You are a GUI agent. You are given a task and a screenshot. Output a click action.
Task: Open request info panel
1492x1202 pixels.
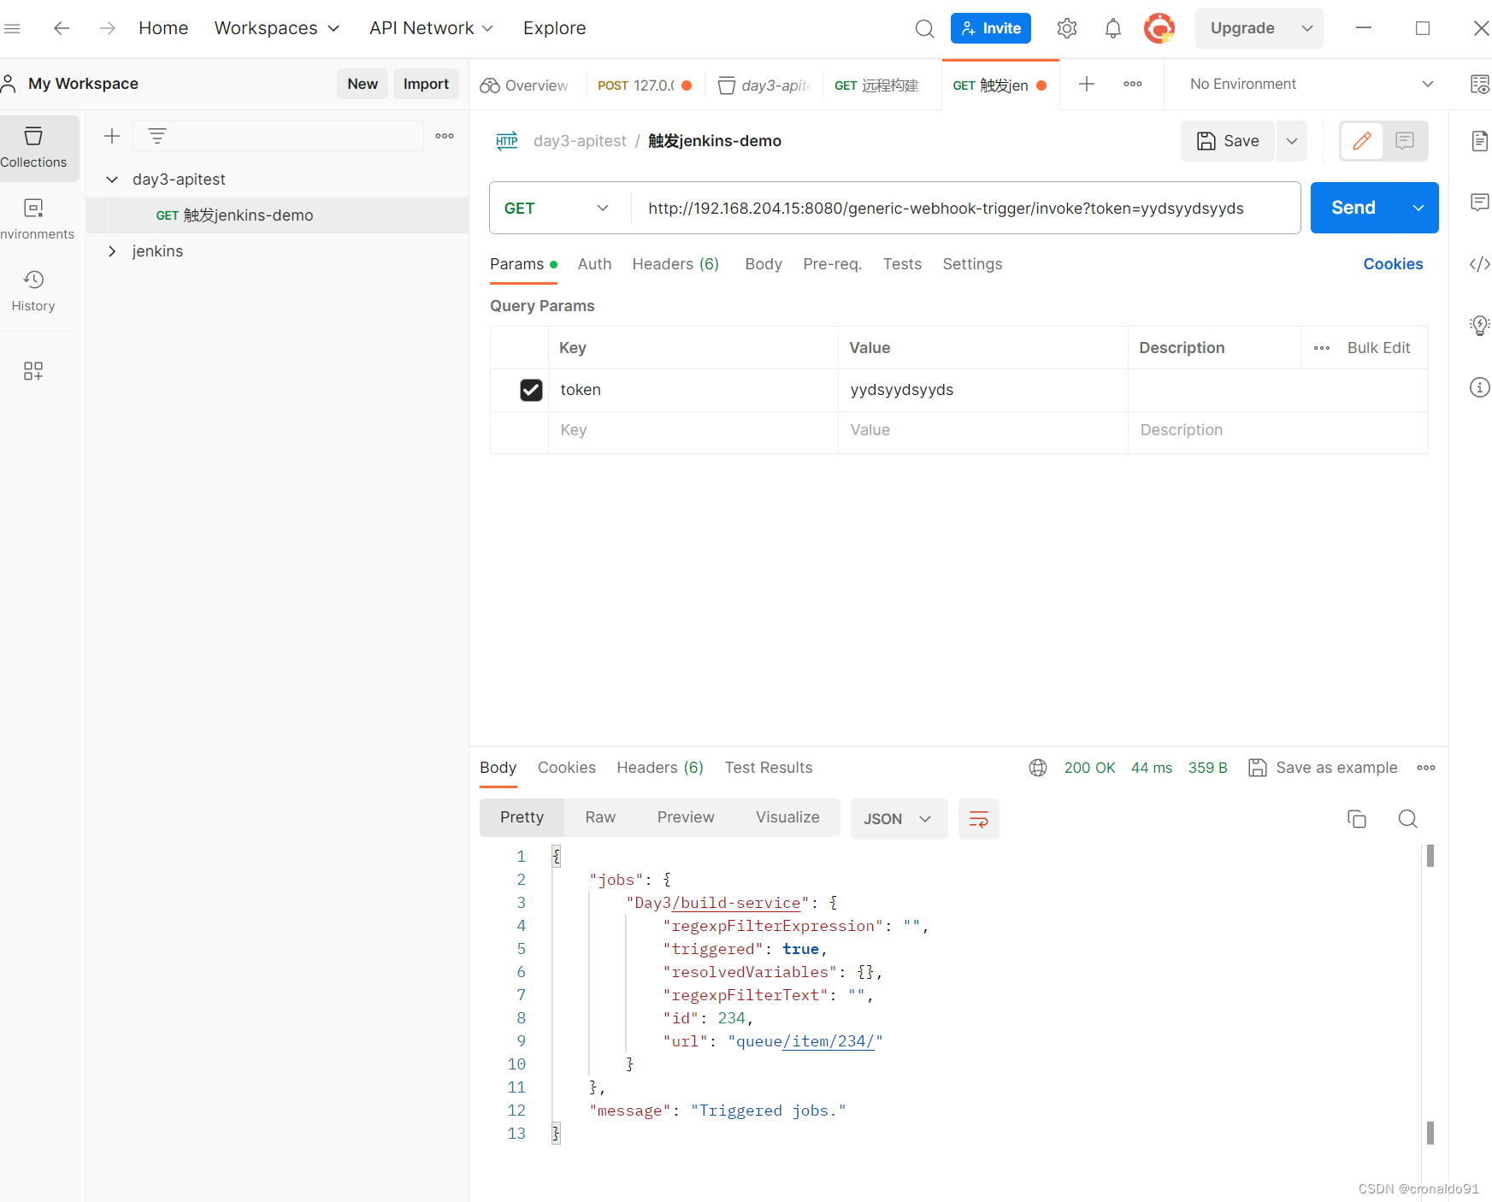[1479, 387]
